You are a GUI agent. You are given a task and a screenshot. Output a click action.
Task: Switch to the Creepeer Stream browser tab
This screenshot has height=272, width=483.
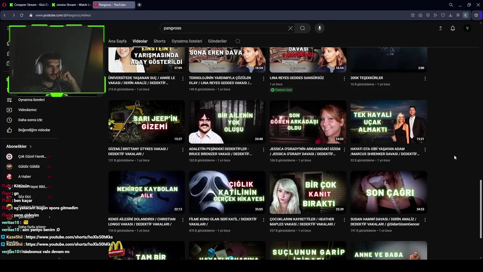(x=29, y=5)
